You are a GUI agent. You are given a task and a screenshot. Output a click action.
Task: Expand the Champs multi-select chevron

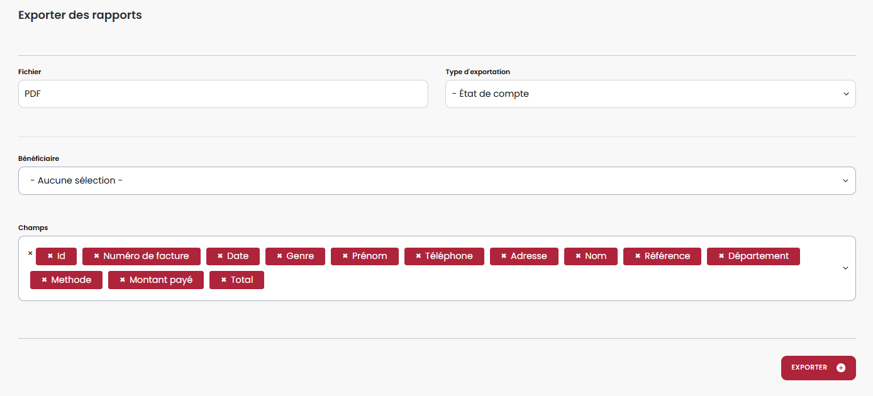(845, 268)
